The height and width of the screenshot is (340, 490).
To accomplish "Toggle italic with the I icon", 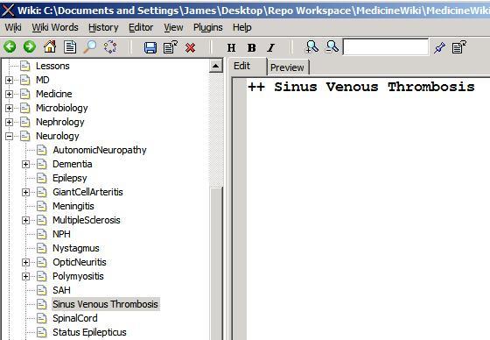I will [x=271, y=48].
